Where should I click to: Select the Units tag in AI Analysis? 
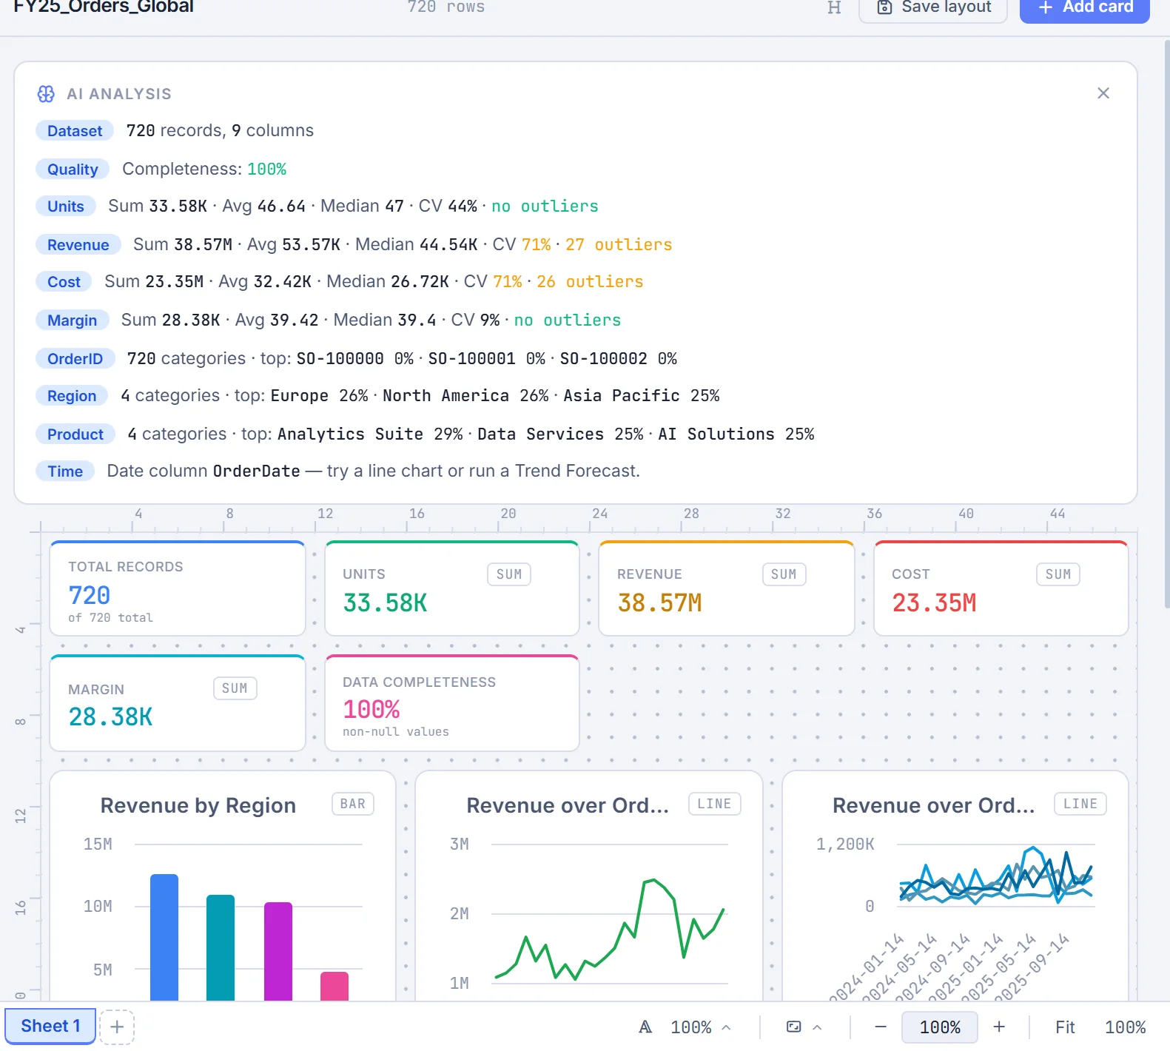[66, 206]
